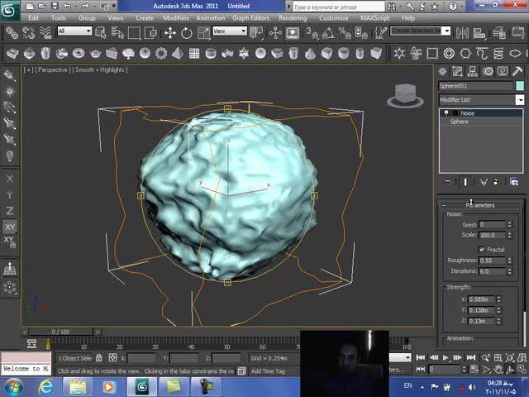
Task: Click the Add Time Tag label
Action: (269, 371)
